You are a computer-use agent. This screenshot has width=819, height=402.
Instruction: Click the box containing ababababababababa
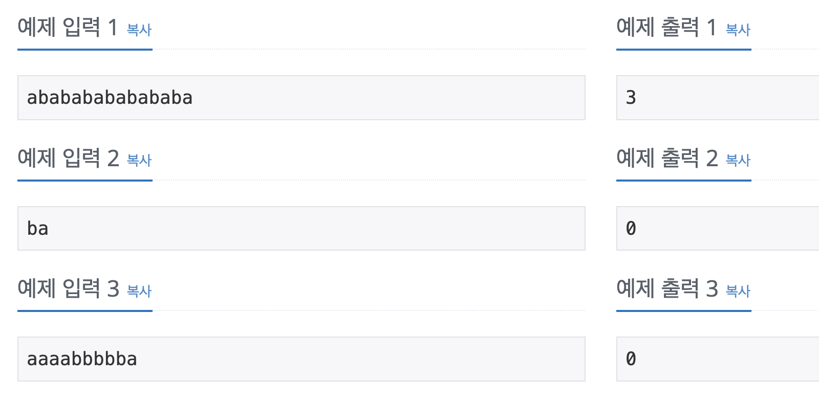[x=301, y=98]
